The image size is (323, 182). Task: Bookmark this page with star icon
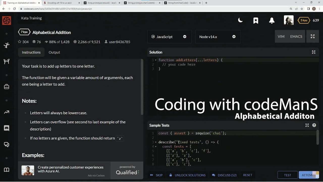[x=302, y=9]
